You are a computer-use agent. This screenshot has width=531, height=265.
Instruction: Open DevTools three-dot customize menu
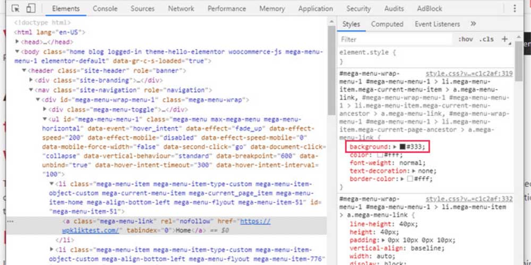tap(515, 8)
